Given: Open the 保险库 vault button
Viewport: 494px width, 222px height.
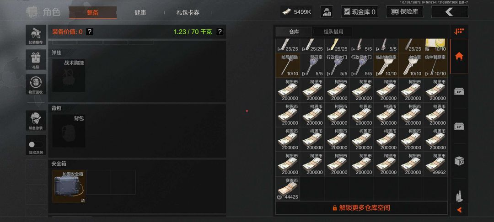Looking at the screenshot, I should pos(404,12).
